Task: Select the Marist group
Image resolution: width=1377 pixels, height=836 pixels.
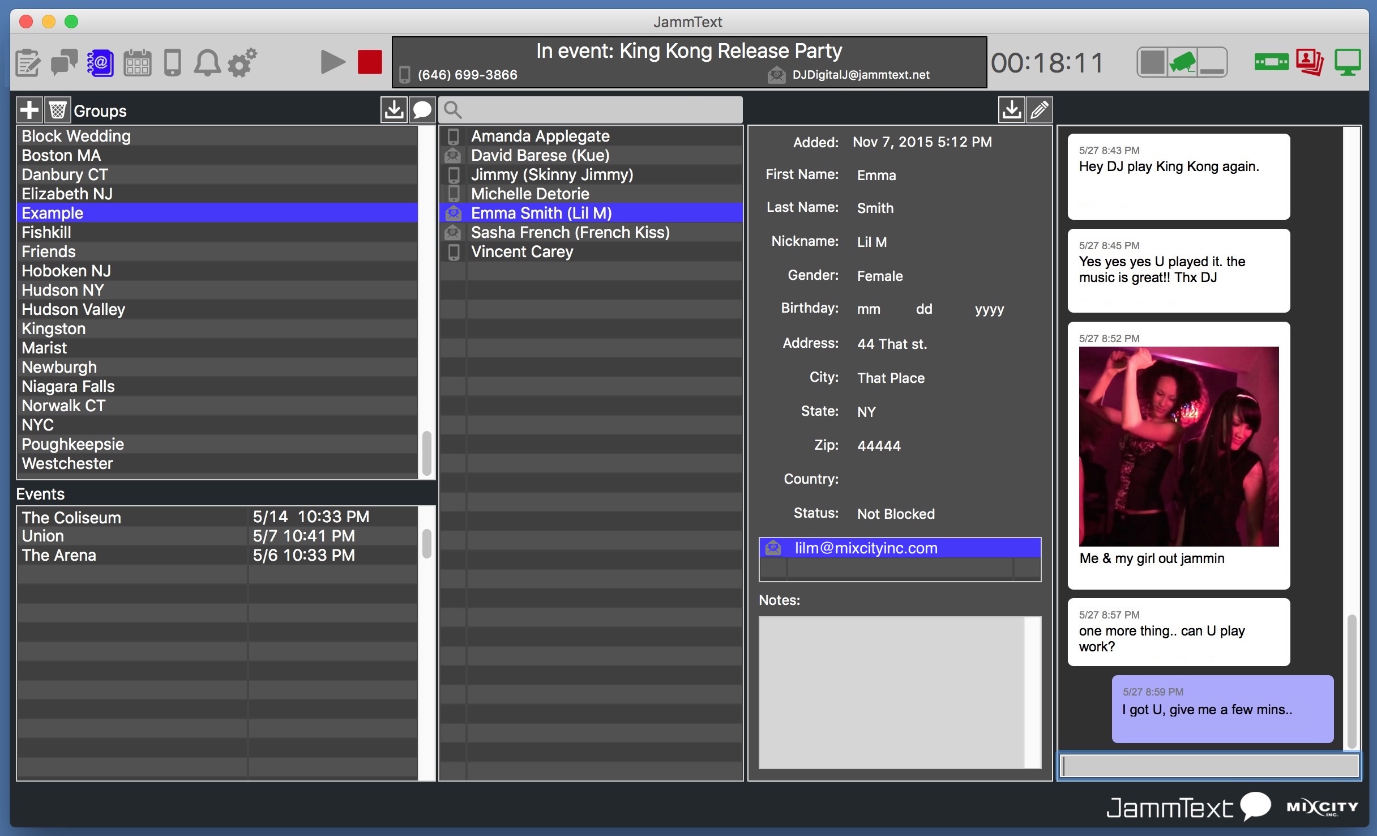Action: tap(217, 348)
